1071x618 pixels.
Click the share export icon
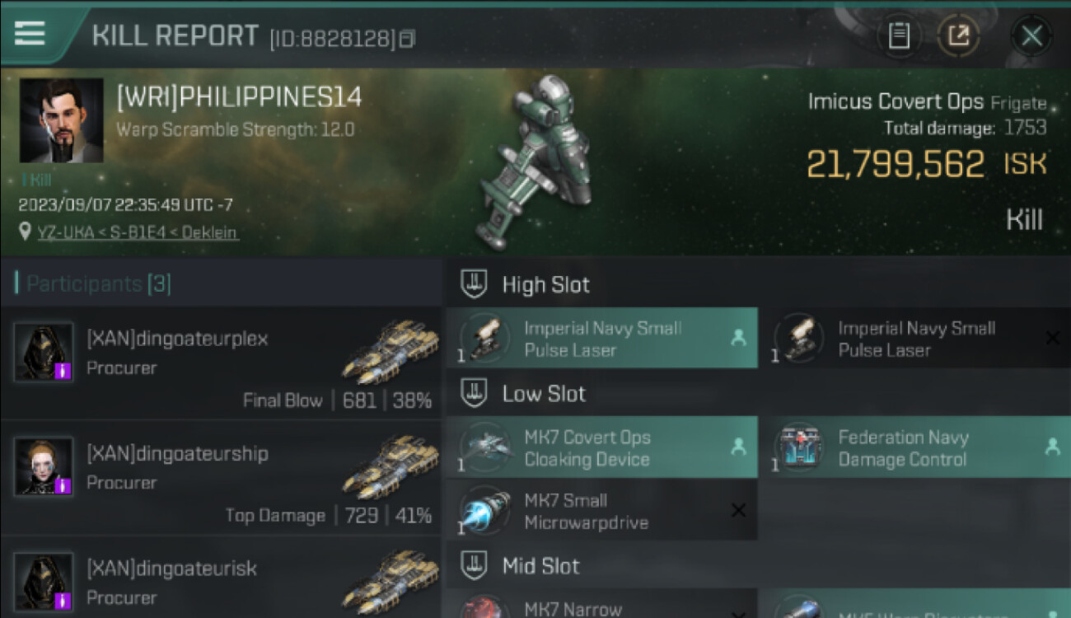(959, 35)
